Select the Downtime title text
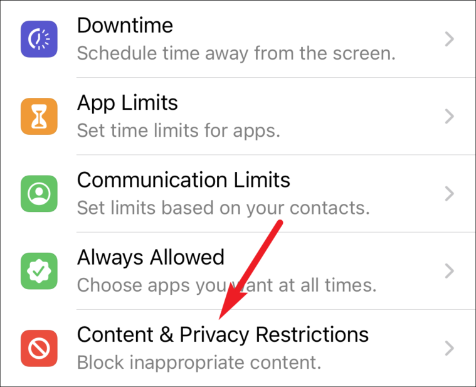This screenshot has width=476, height=387. click(x=125, y=25)
